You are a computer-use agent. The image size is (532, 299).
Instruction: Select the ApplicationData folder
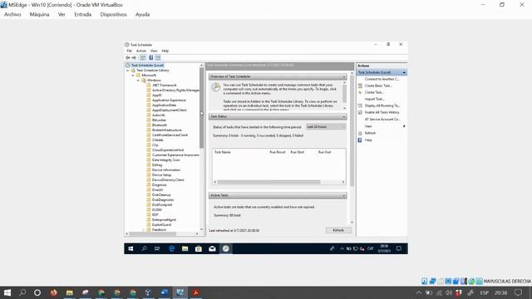coord(164,105)
